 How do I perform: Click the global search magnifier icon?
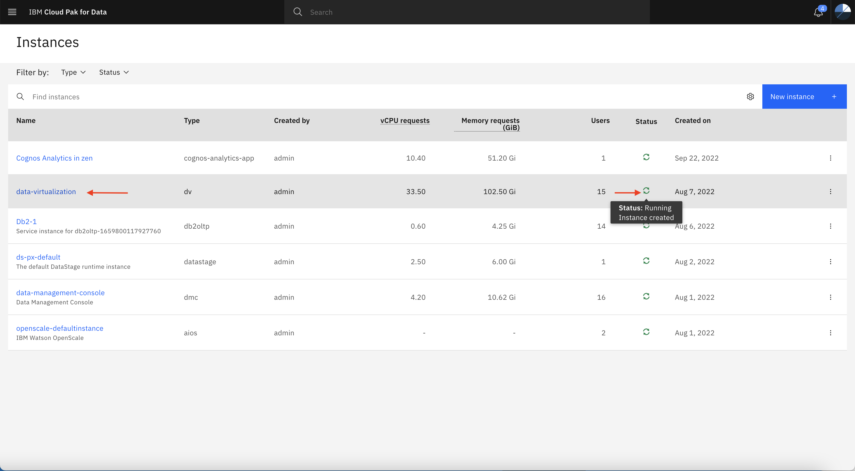(x=298, y=12)
